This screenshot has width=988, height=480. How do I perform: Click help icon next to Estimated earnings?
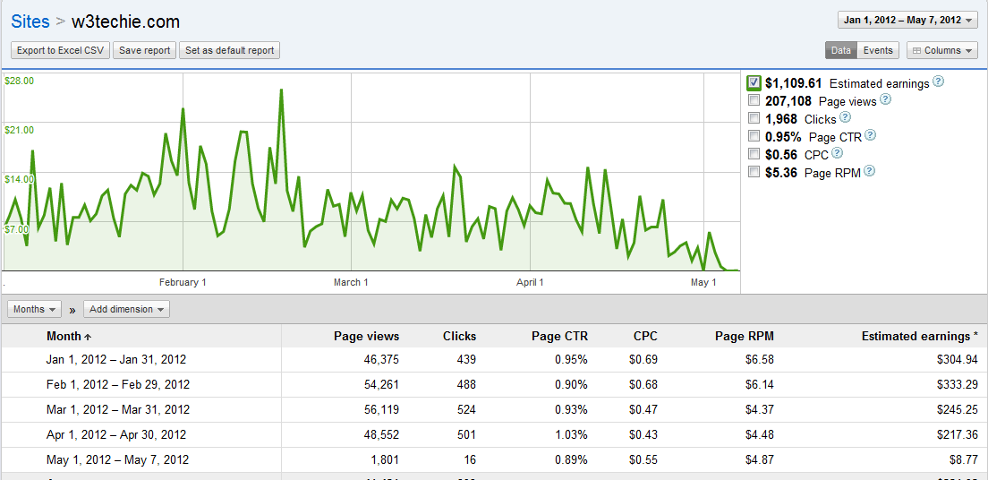coord(939,81)
